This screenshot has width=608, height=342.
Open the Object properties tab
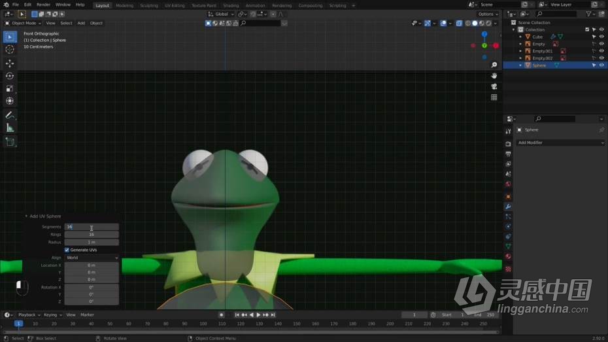coord(508,197)
